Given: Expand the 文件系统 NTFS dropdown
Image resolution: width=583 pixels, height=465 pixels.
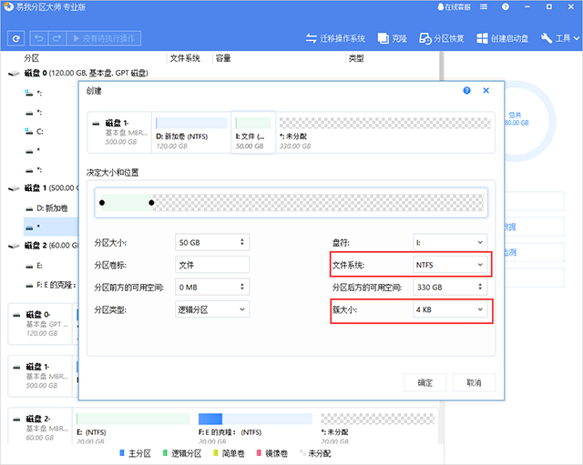Looking at the screenshot, I should point(448,265).
